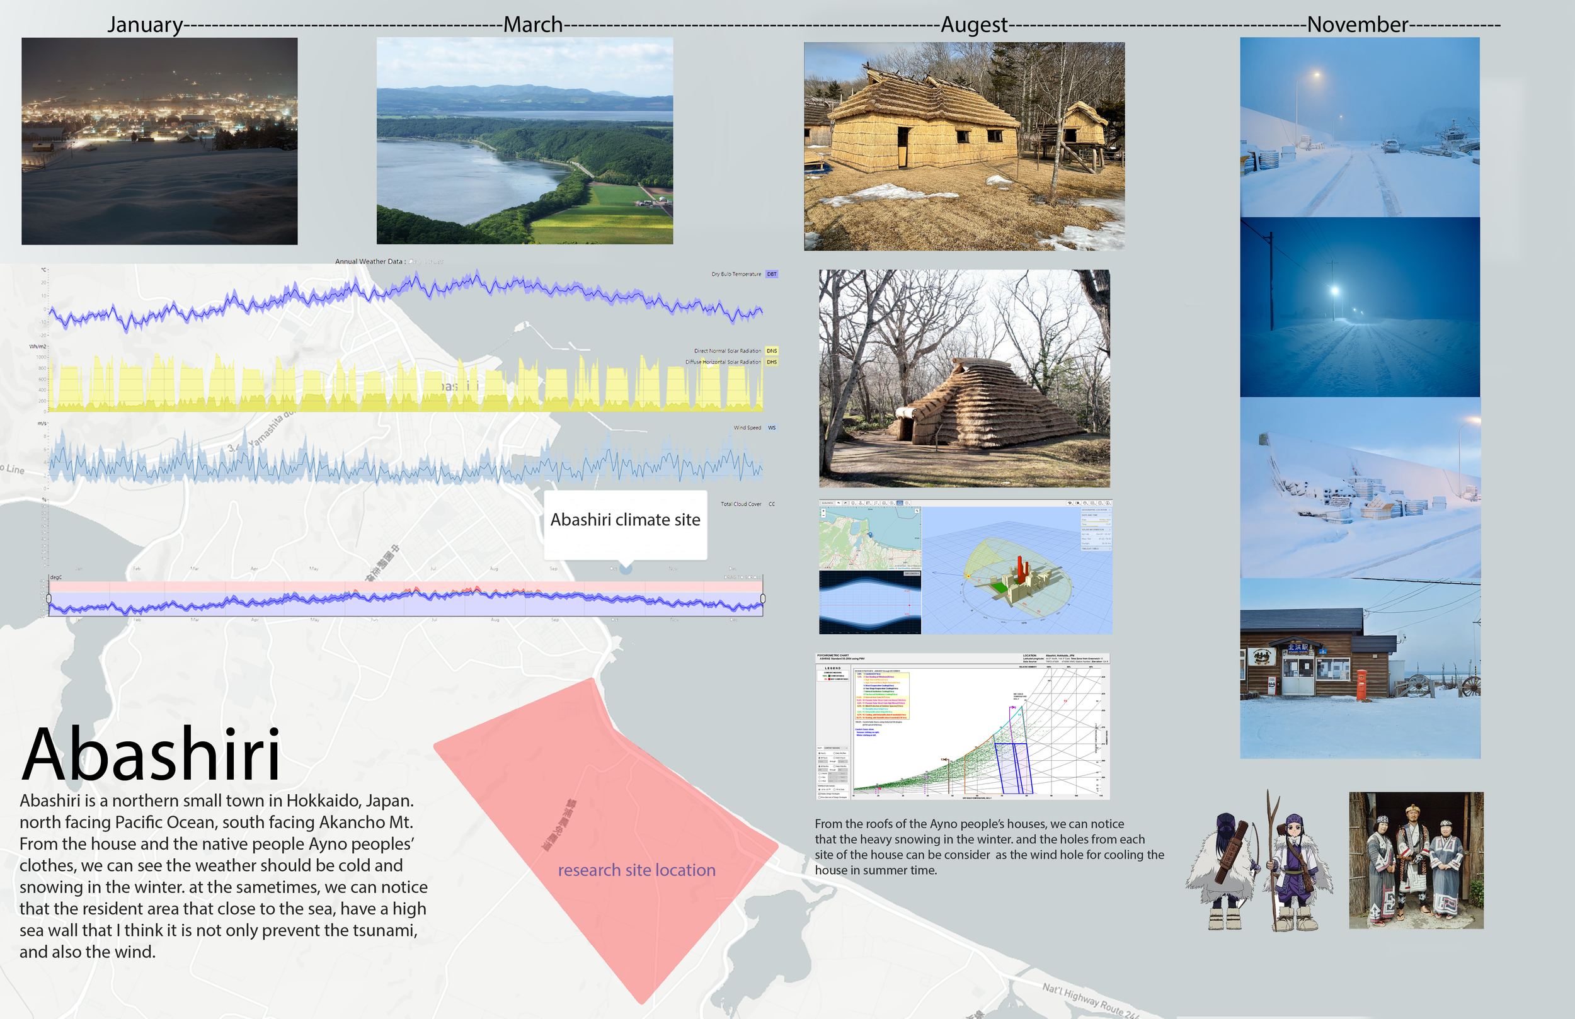The height and width of the screenshot is (1019, 1575).
Task: Toggle the WS wind speed badge
Action: point(772,428)
